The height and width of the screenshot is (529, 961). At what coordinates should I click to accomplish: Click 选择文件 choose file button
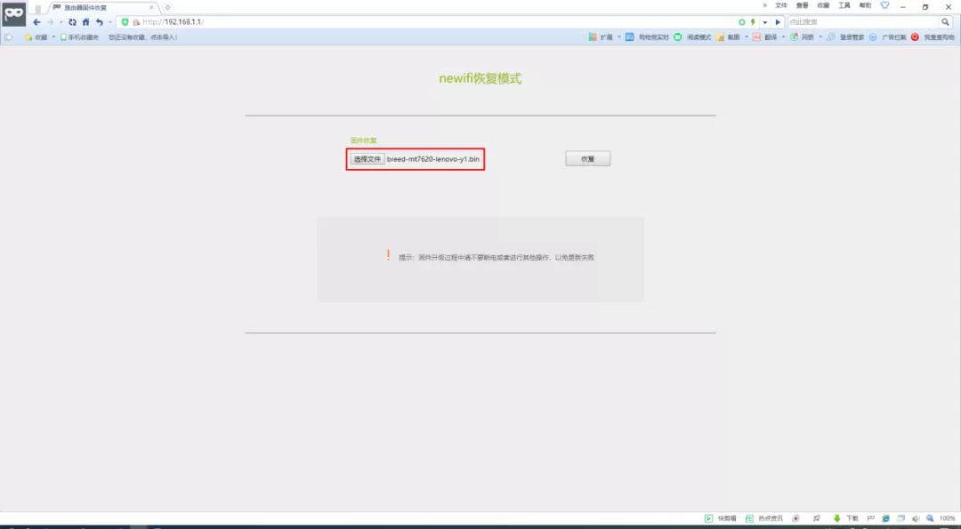(x=367, y=159)
